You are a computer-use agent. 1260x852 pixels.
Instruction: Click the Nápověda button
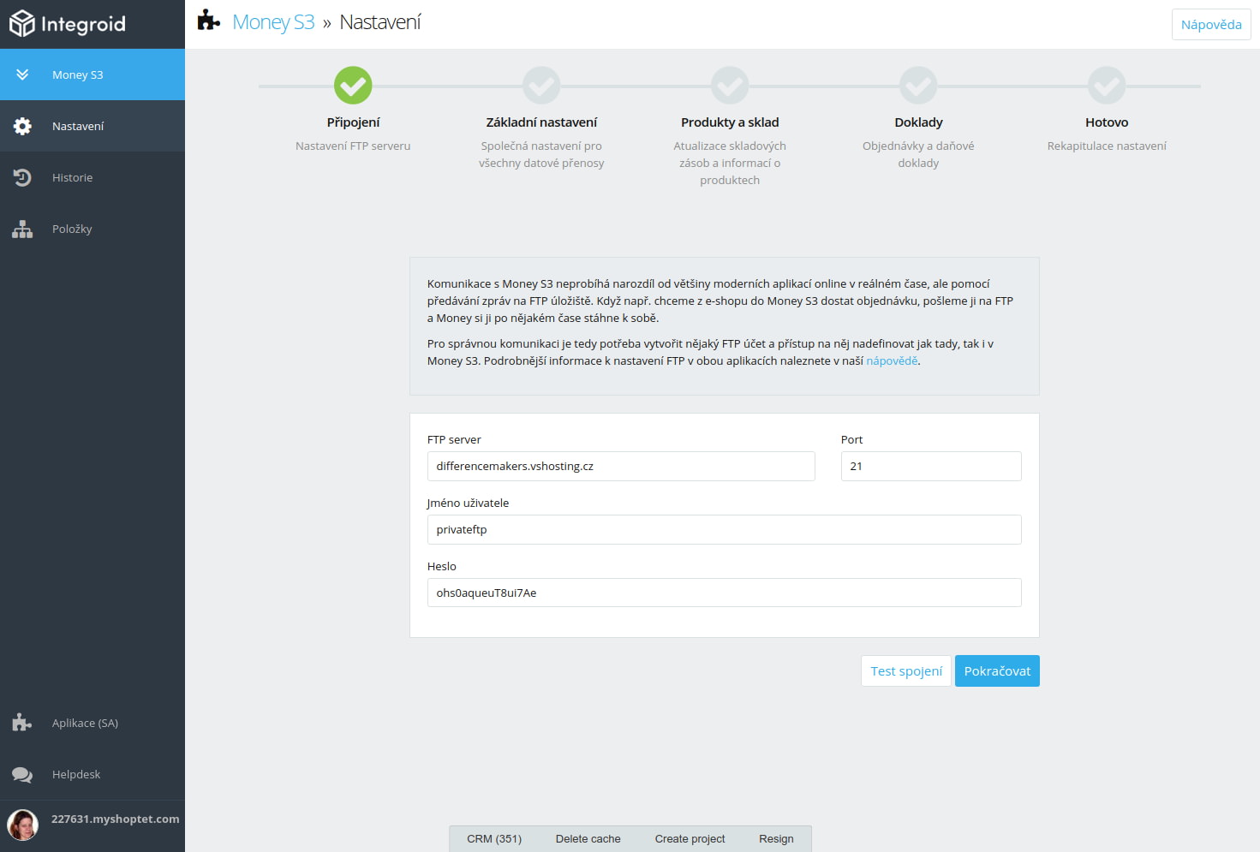point(1211,24)
